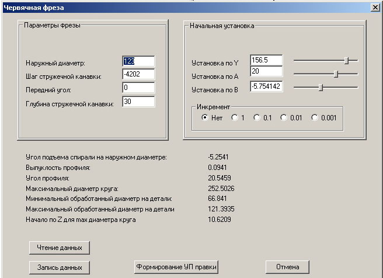Close the Червячная фреза dialog window
Image resolution: width=383 pixels, height=278 pixels.
coord(374,7)
